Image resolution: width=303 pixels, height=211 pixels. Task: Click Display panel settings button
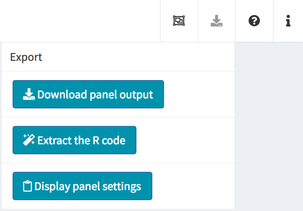coord(82,186)
